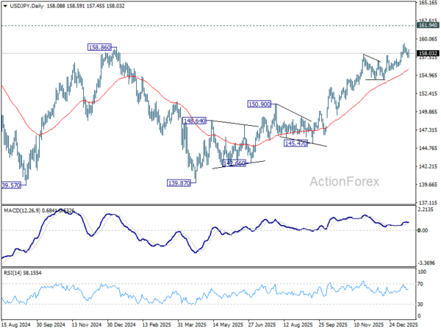This screenshot has width=441, height=331.
Task: Select the 148.640 price label
Action: (194, 121)
